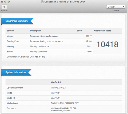Screen dimensions: 128x114
Task: Select the Model ID row label
Action: [x=11, y=98]
